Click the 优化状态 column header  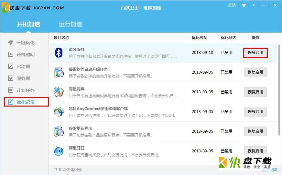[x=229, y=37]
